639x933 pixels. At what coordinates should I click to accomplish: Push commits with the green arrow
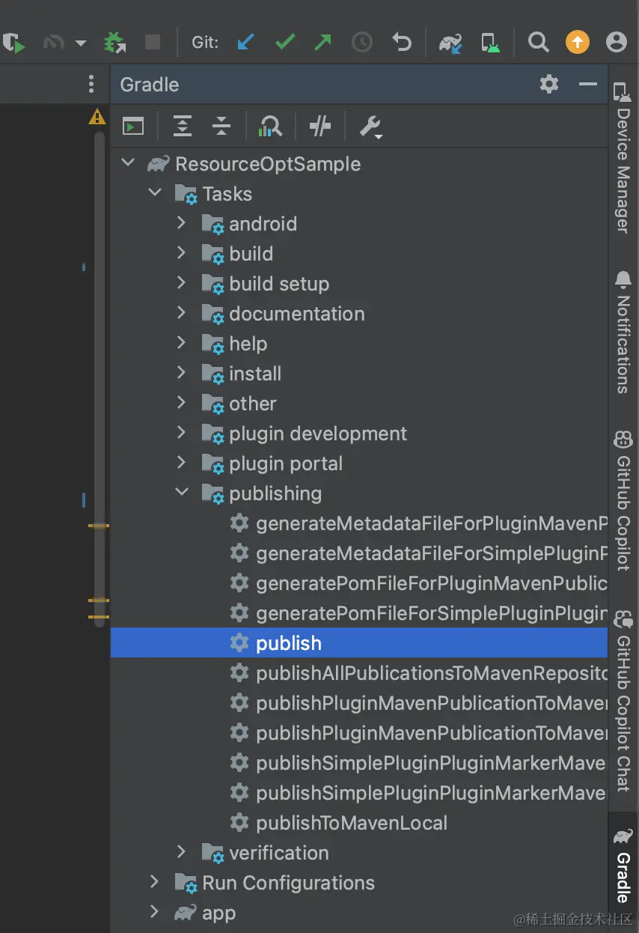pos(322,42)
